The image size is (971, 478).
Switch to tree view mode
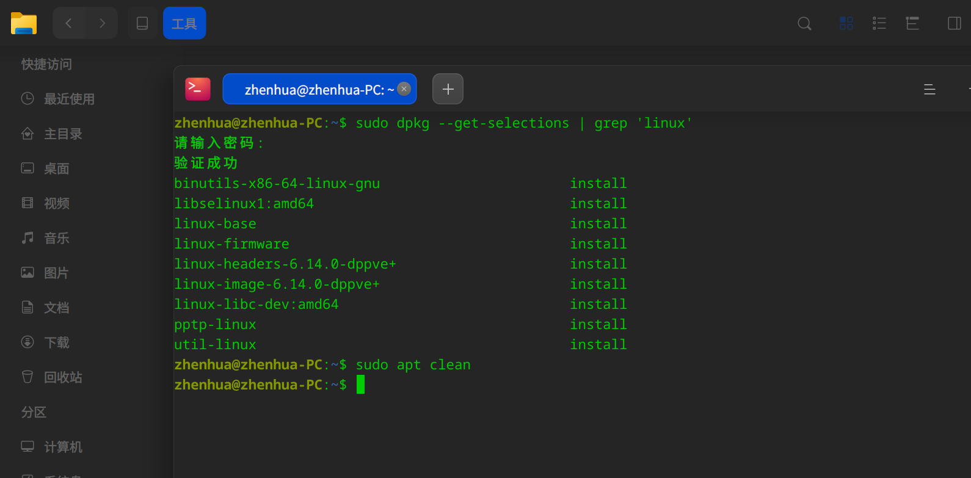pos(912,23)
